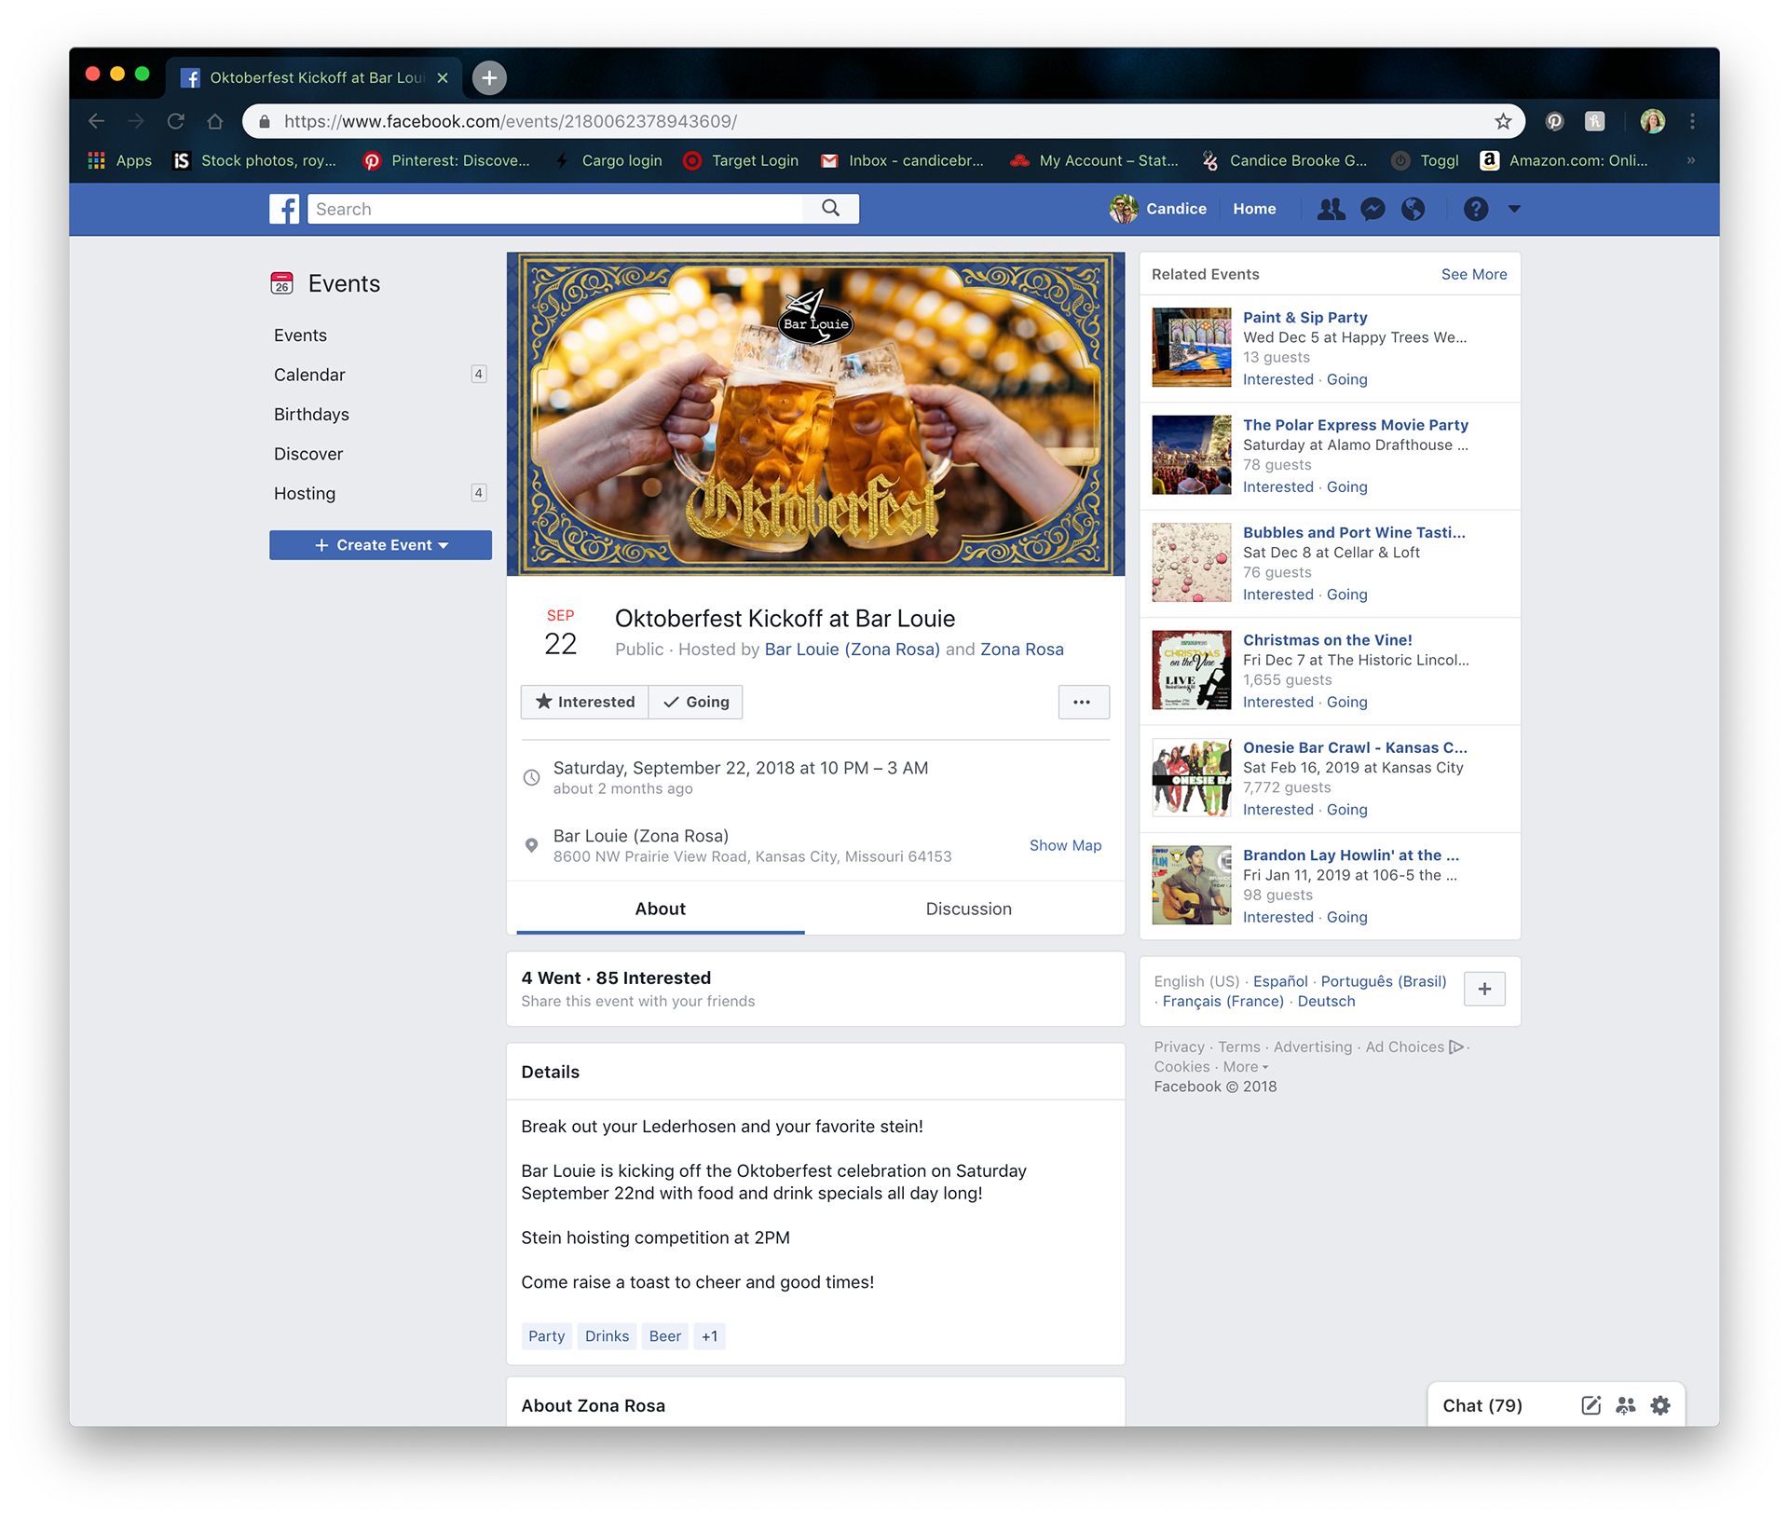Switch to the Discussion tab
This screenshot has height=1518, width=1789.
pyautogui.click(x=968, y=909)
